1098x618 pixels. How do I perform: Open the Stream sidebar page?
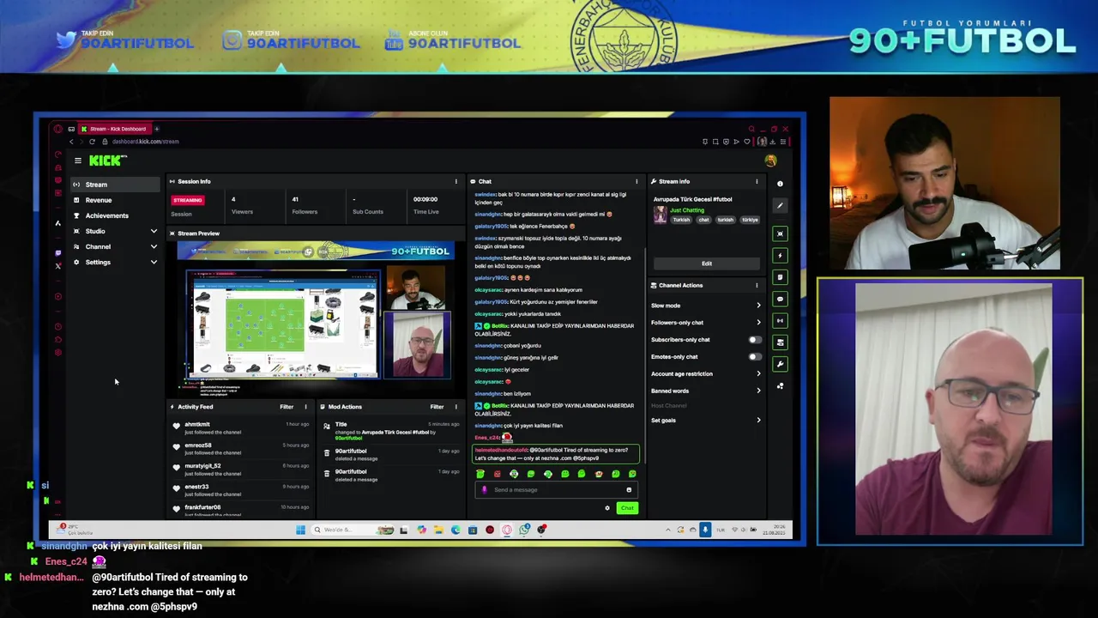click(115, 185)
